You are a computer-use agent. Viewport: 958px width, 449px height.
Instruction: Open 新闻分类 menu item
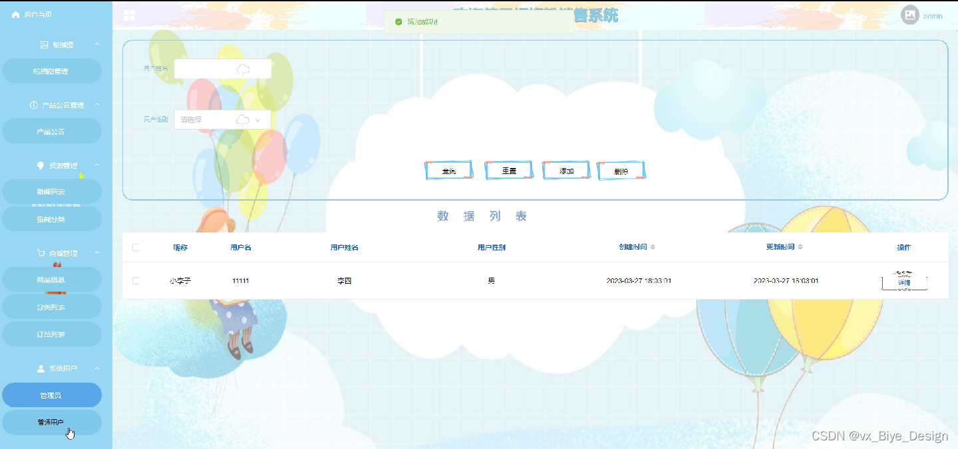pyautogui.click(x=52, y=219)
